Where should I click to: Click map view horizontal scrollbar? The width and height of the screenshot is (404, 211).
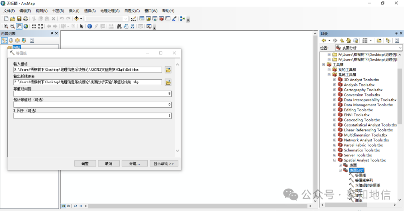point(198,206)
